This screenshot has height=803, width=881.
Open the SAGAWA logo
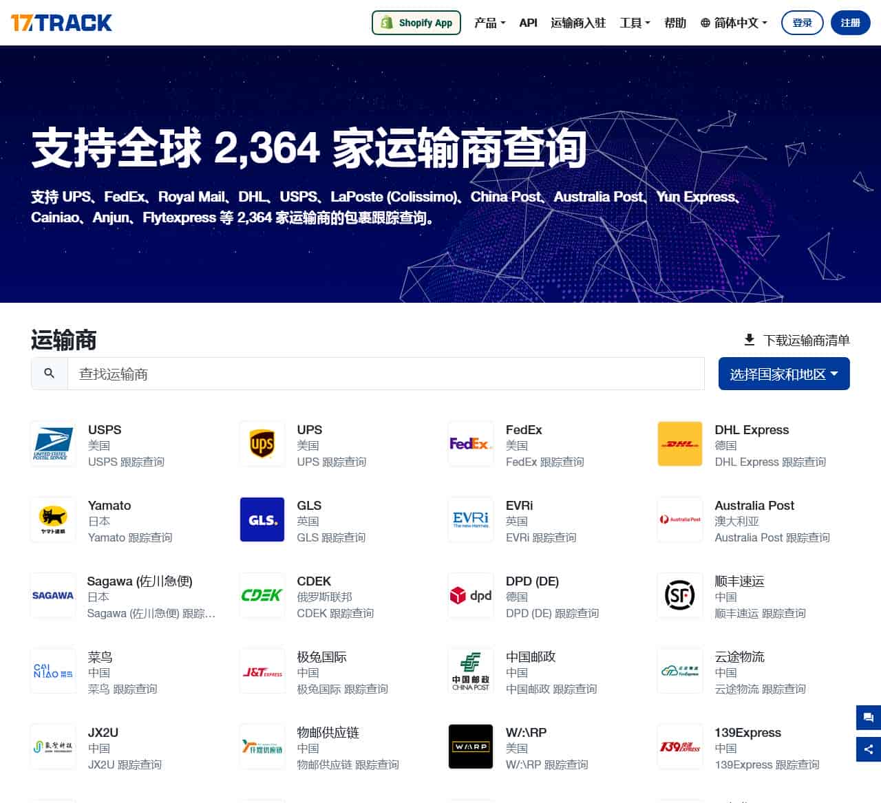53,595
